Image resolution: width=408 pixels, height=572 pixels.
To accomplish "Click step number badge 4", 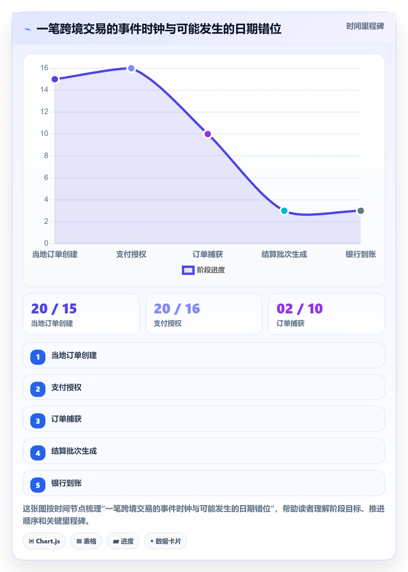I will [38, 453].
